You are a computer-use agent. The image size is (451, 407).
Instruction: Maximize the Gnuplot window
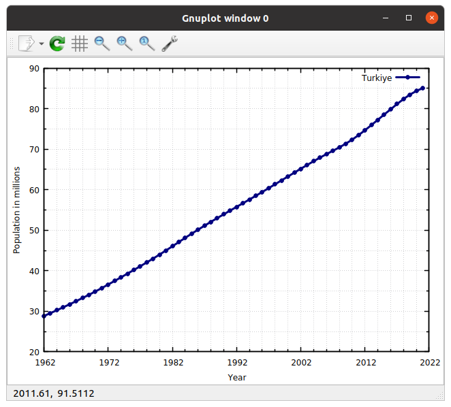pyautogui.click(x=409, y=18)
